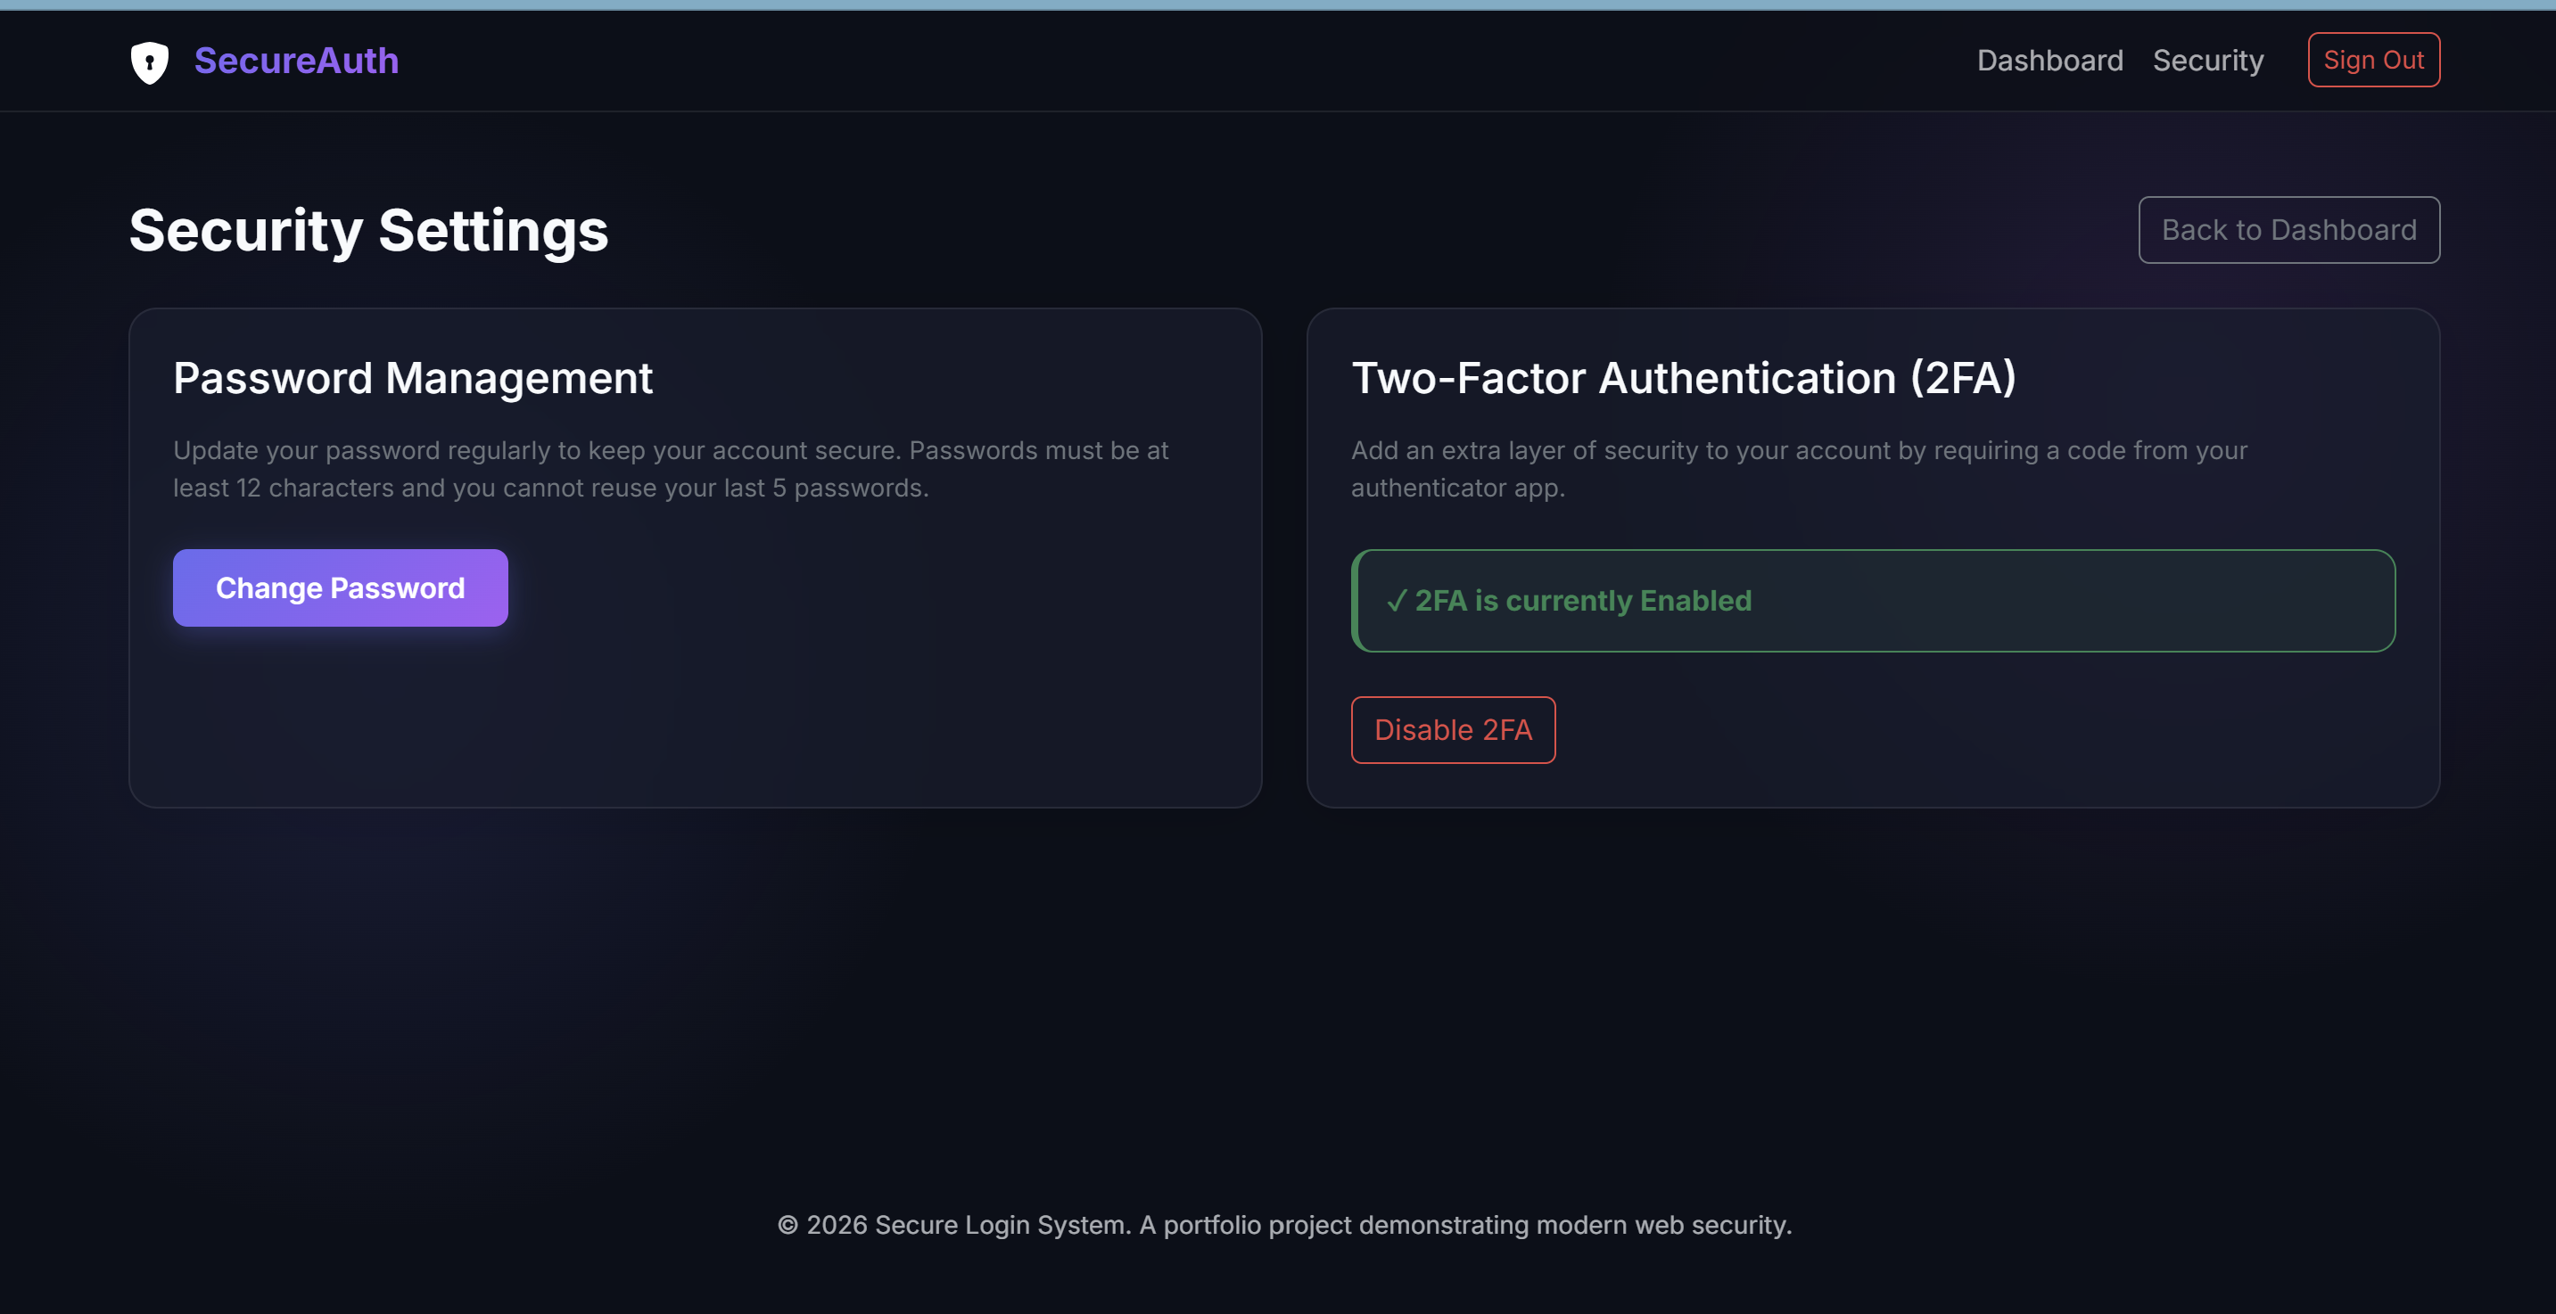Sign out using the Sign Out button

point(2373,60)
